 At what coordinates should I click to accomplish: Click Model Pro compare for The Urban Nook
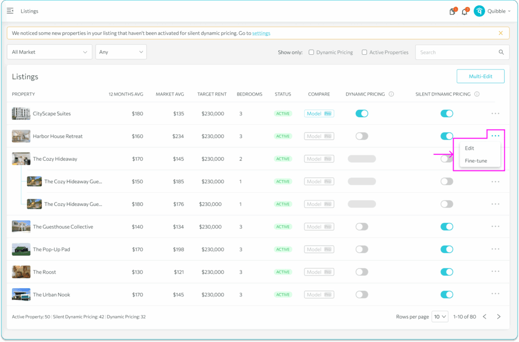319,295
